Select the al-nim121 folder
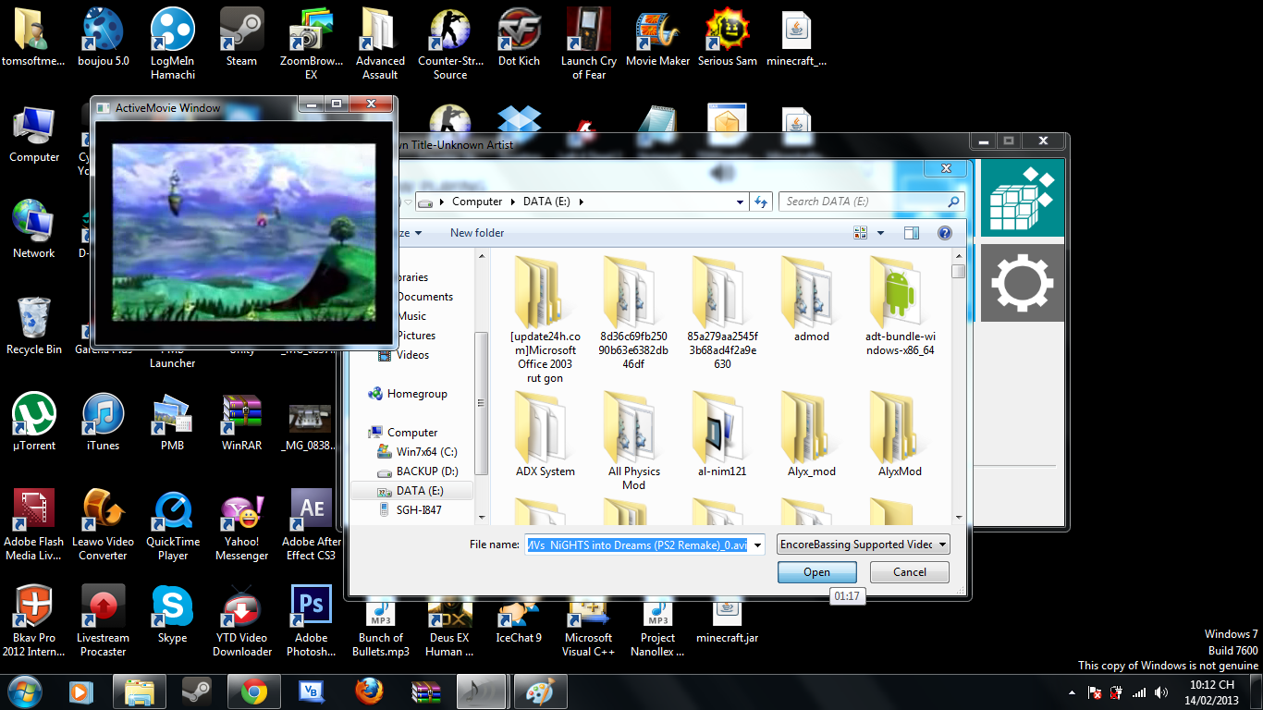The width and height of the screenshot is (1263, 710). [722, 434]
